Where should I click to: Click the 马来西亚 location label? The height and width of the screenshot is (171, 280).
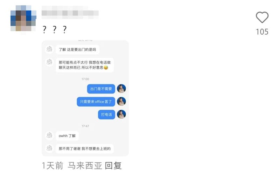85,166
